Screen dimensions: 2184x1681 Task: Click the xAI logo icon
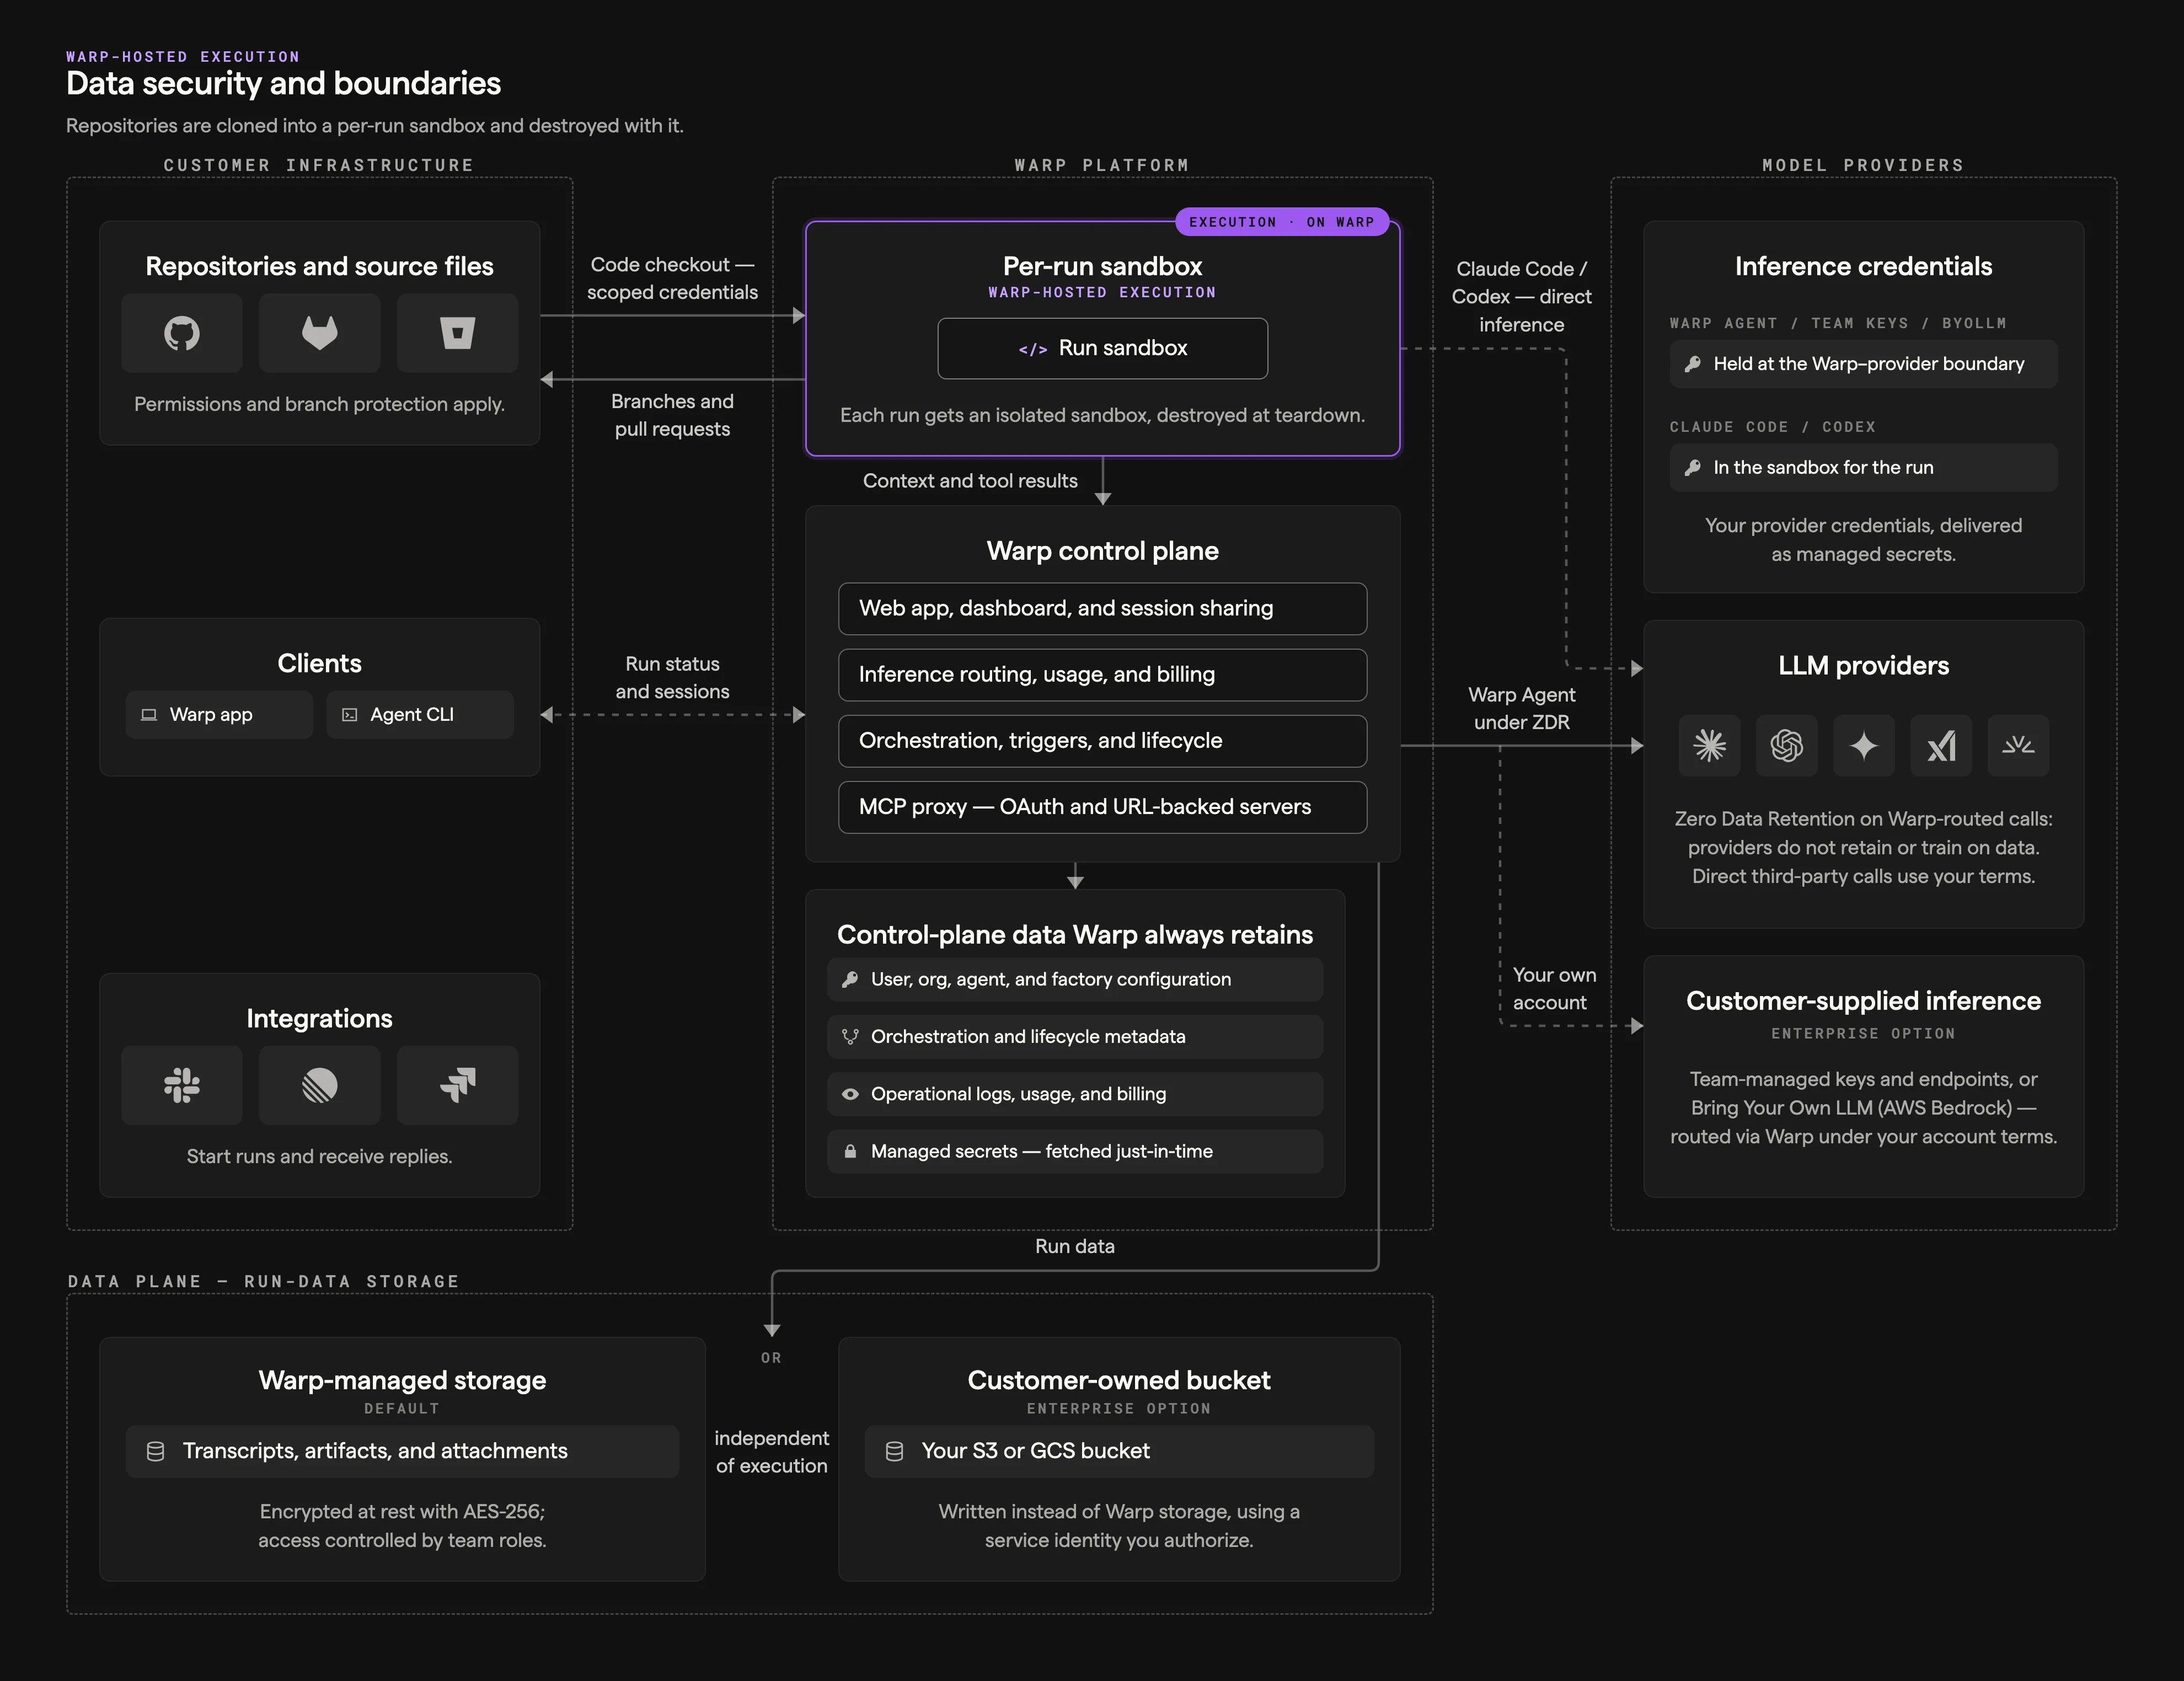pos(1940,745)
